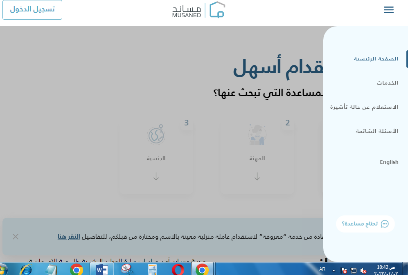Open Calculator from taskbar

pyautogui.click(x=152, y=269)
